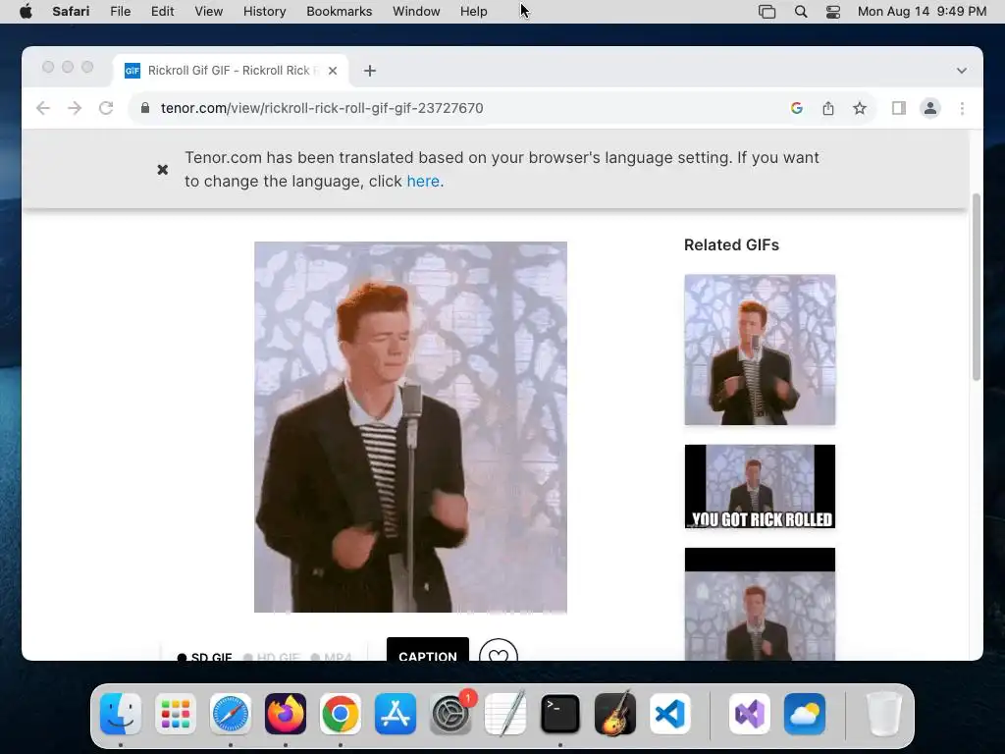Open the Edit menu

point(162,12)
